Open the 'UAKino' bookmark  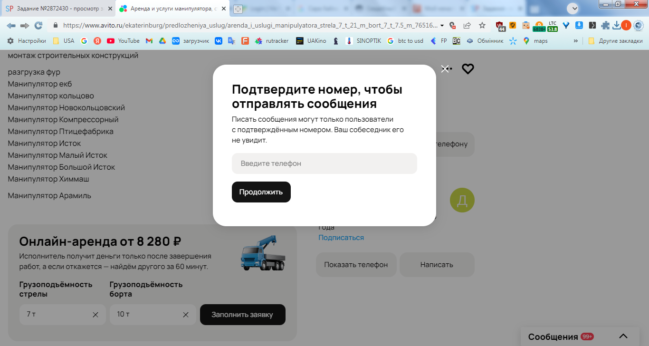(x=311, y=41)
